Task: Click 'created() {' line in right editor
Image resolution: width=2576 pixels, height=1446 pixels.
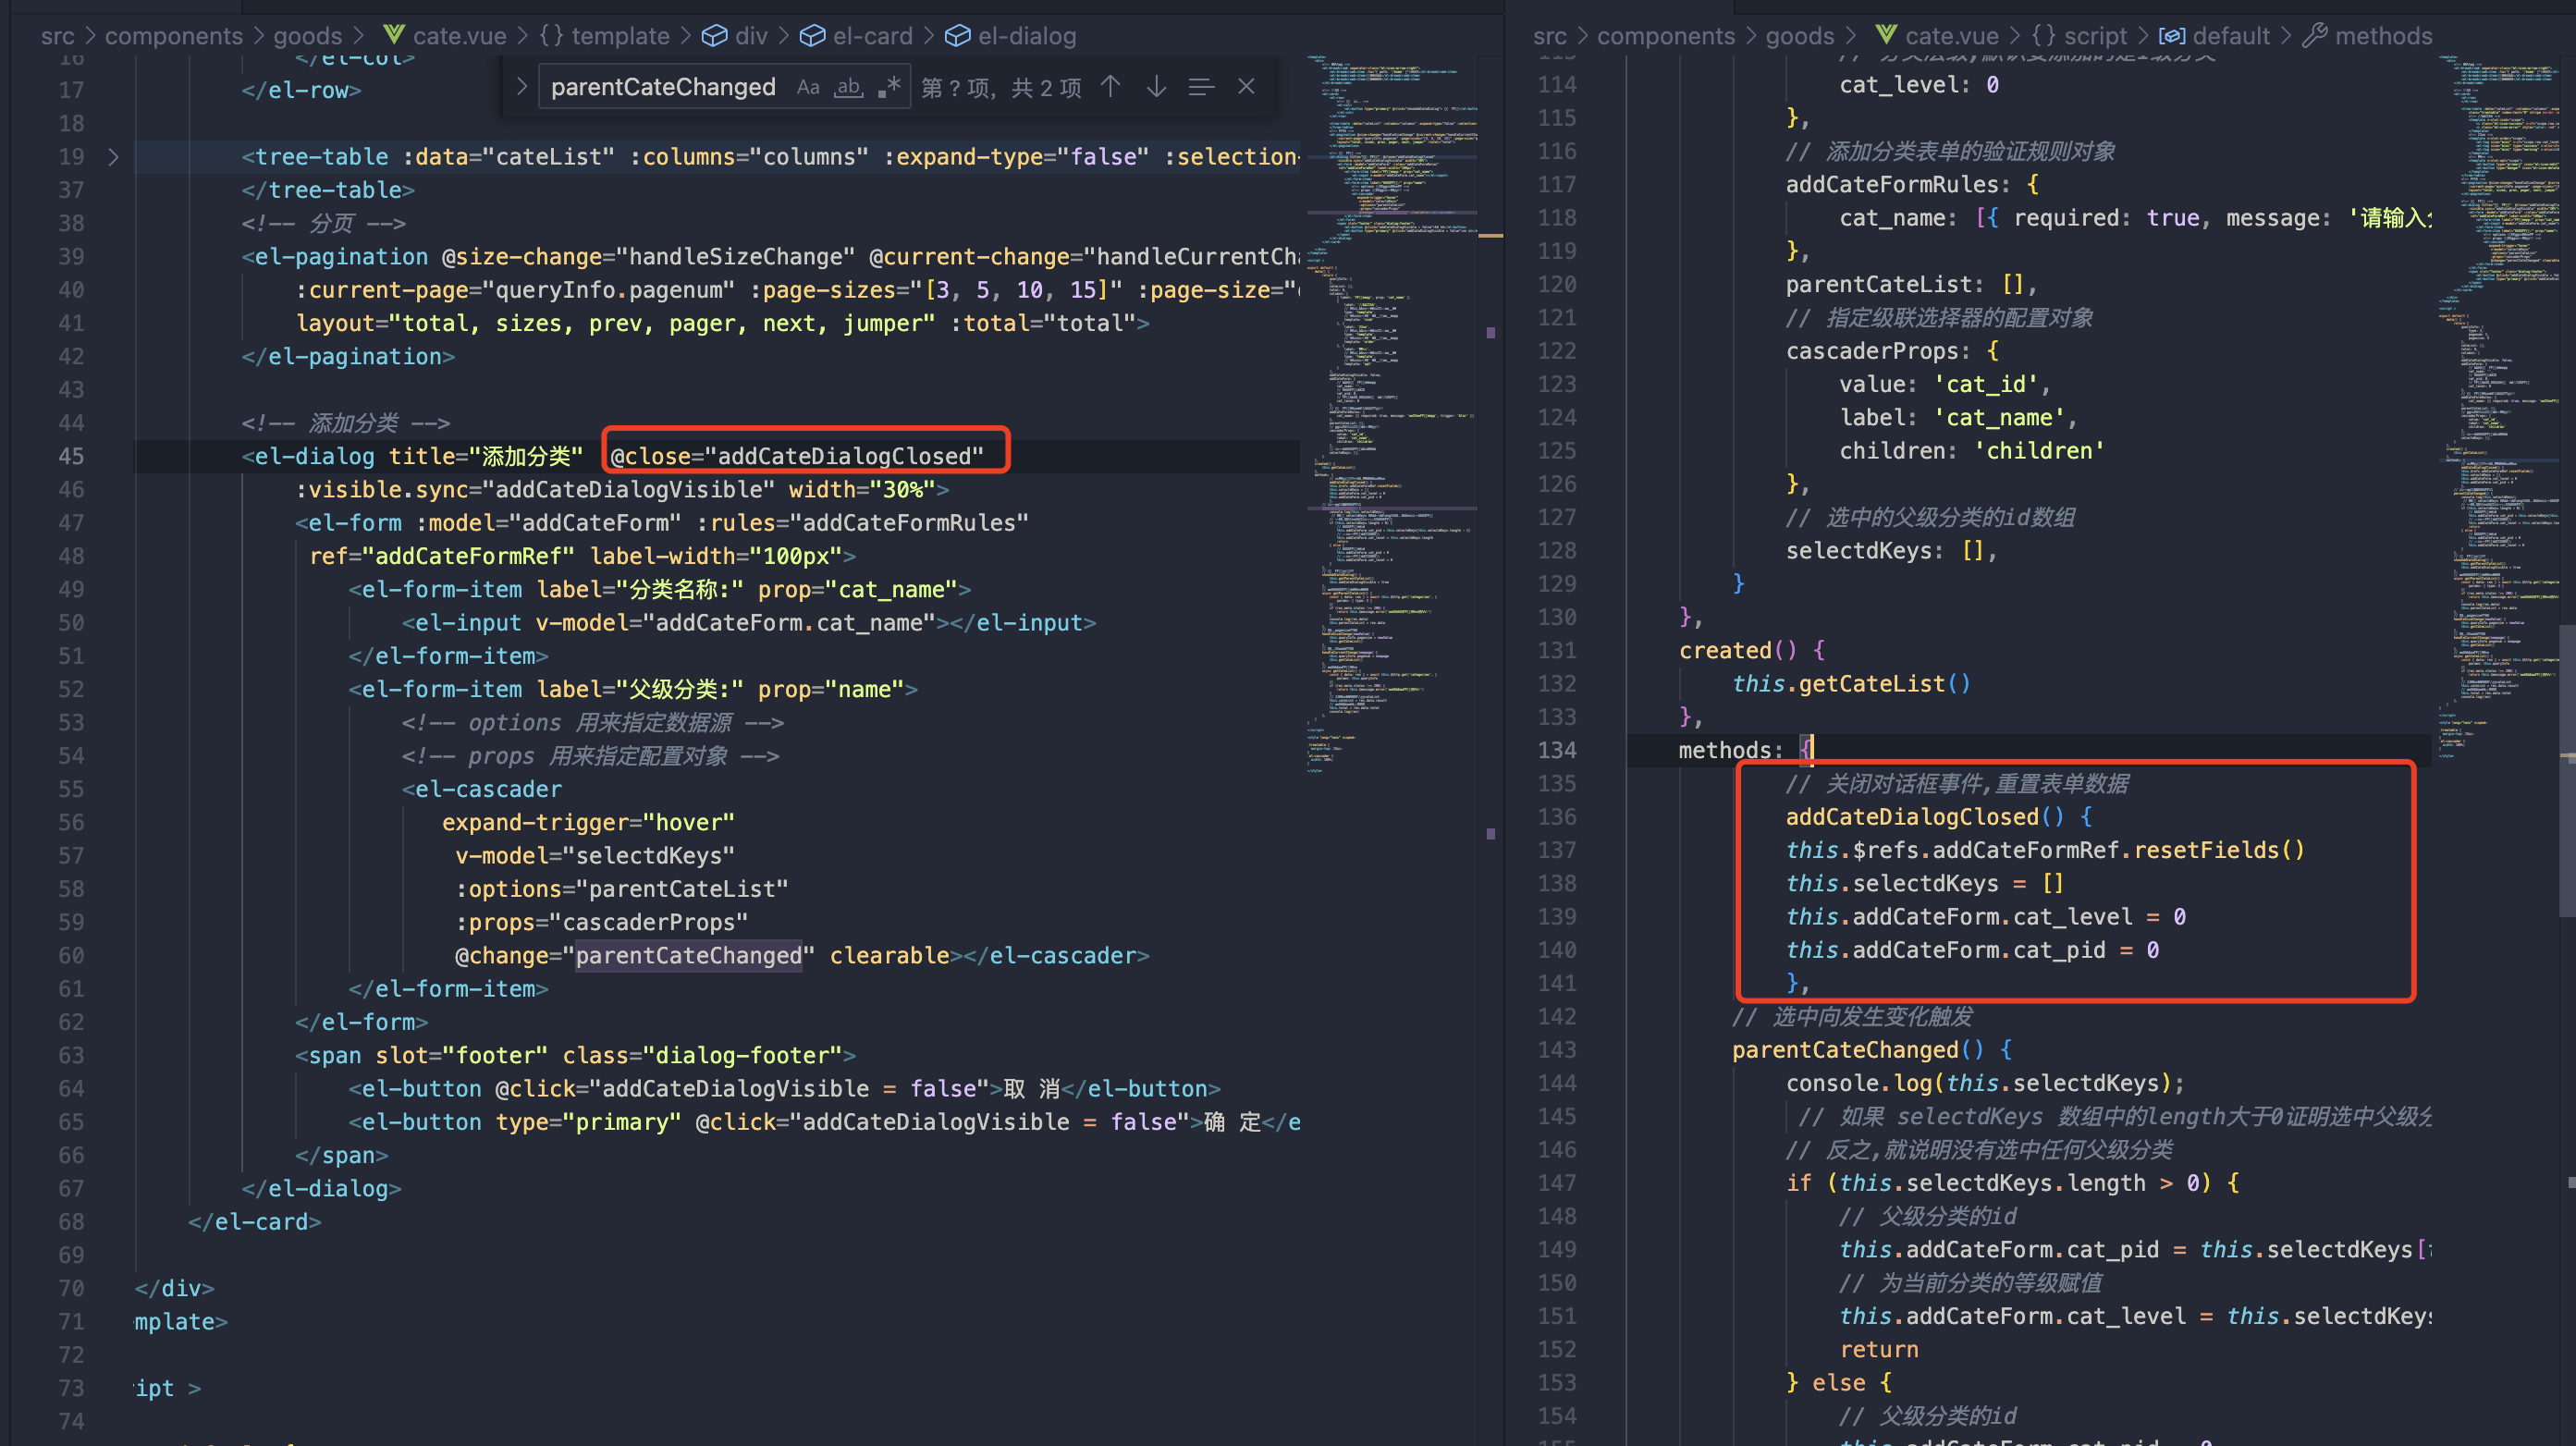Action: click(1751, 651)
